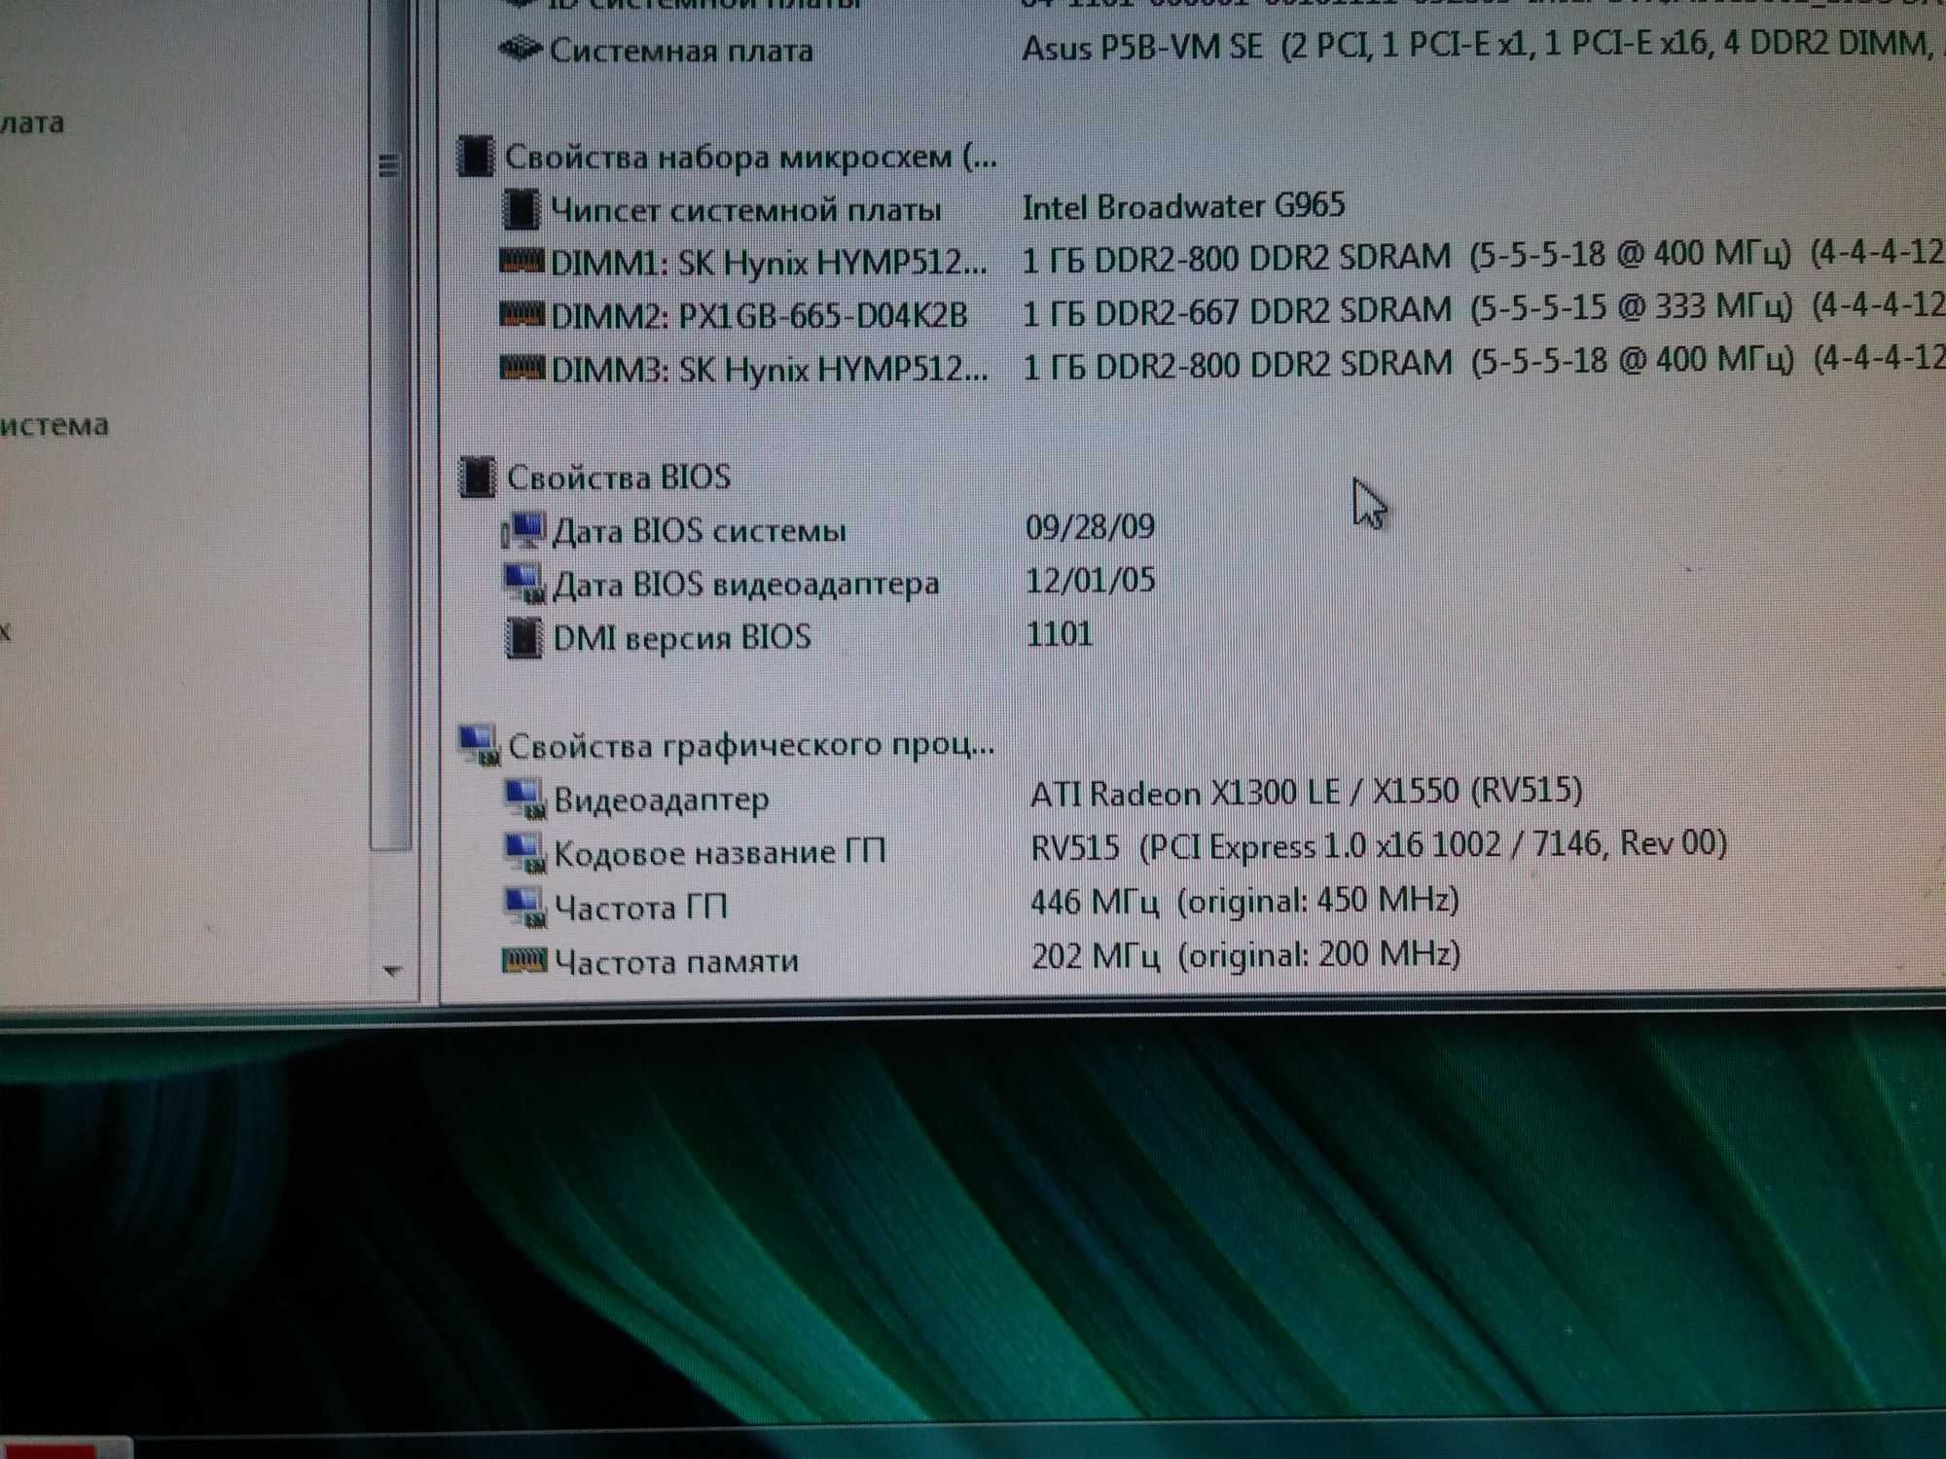Select the 1101 BIOS version value
This screenshot has width=1946, height=1459.
[1060, 634]
